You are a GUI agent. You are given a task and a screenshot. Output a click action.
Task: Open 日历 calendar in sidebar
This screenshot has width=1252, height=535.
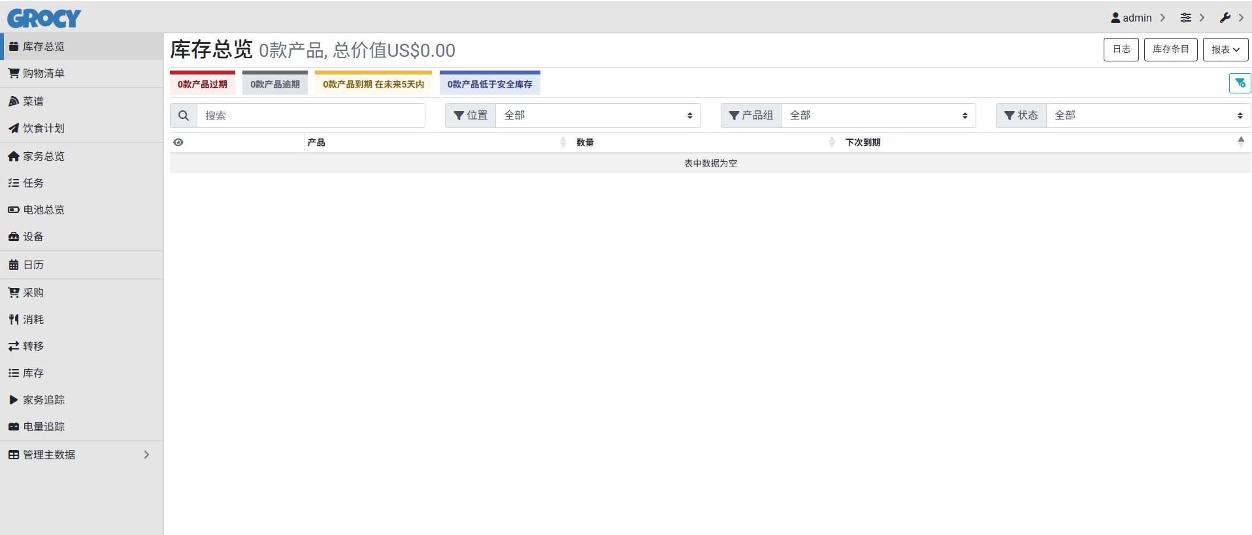pyautogui.click(x=33, y=265)
